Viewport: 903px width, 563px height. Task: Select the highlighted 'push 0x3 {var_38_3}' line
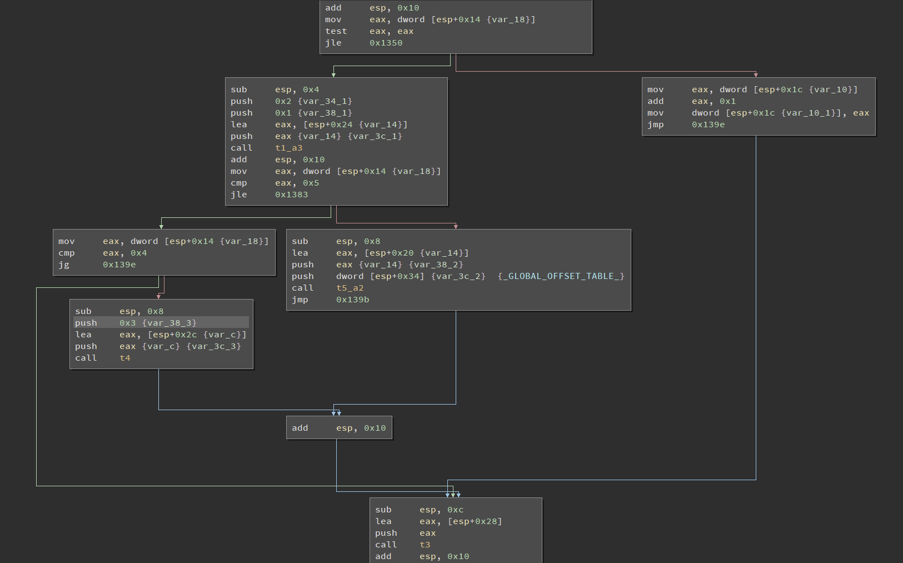[x=161, y=323]
